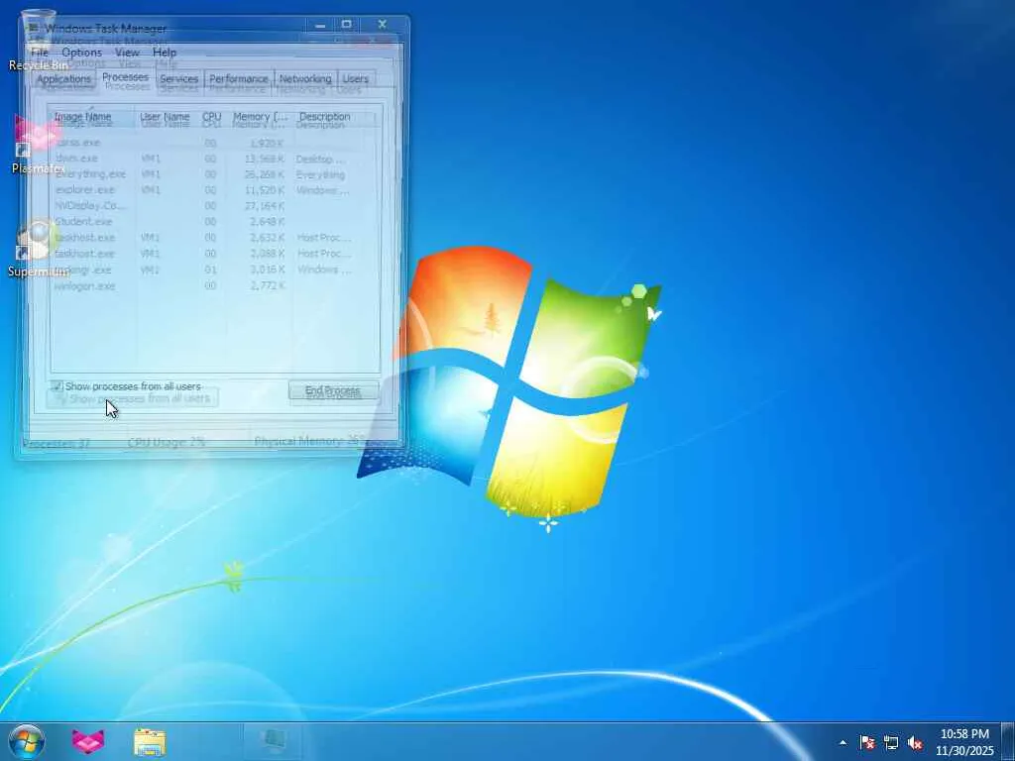Sort by the Memory column header
This screenshot has width=1015, height=761.
click(x=261, y=117)
